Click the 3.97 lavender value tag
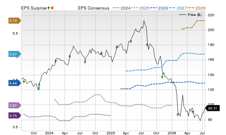Viewport: 226px width, 135px height. (14, 106)
